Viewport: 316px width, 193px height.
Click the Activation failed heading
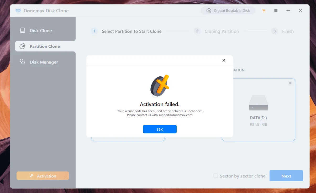[160, 104]
